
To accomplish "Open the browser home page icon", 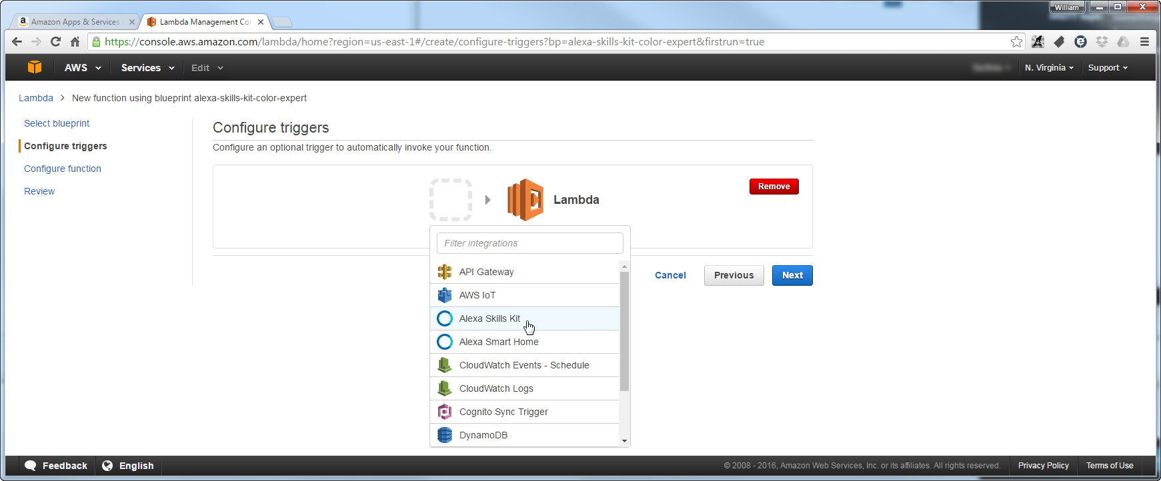I will [75, 41].
